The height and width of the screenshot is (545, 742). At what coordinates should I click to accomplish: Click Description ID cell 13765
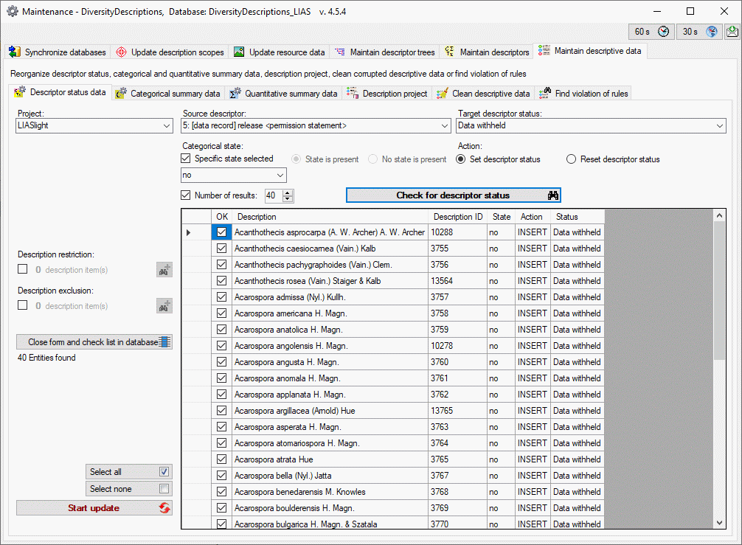pyautogui.click(x=457, y=411)
